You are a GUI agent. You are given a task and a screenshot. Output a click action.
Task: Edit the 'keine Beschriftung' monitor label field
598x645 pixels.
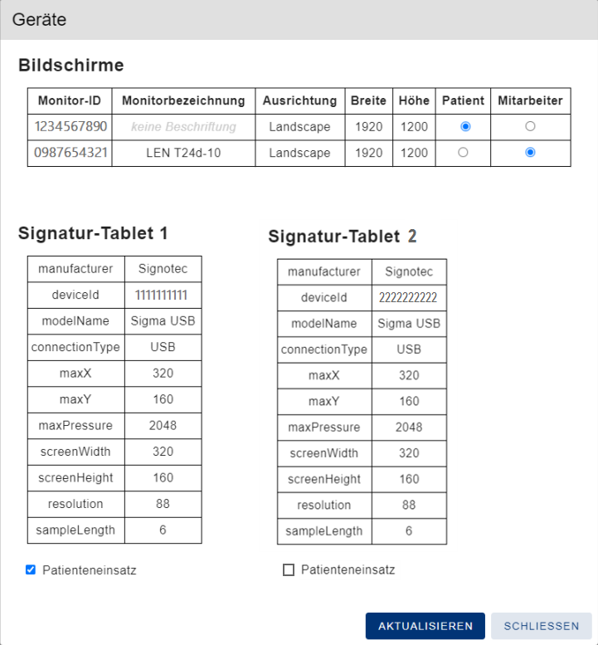click(183, 127)
